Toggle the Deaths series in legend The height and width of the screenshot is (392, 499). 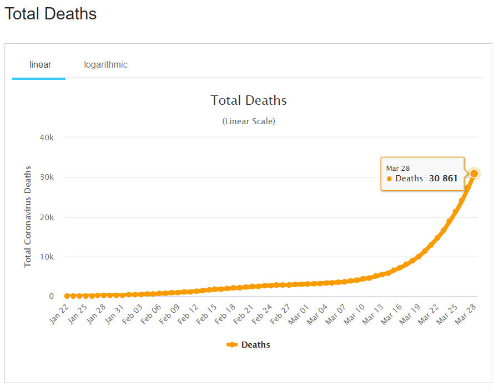tap(255, 345)
